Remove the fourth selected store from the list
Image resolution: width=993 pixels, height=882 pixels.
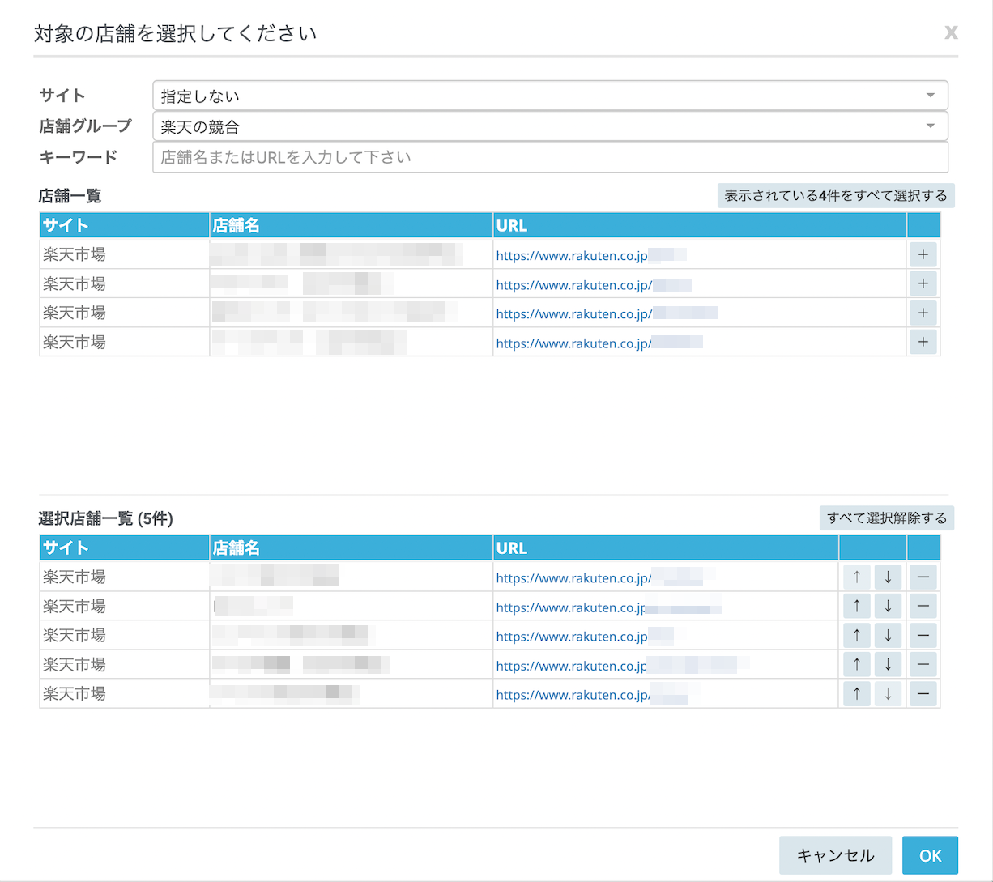point(923,664)
